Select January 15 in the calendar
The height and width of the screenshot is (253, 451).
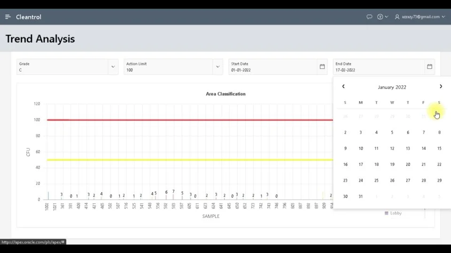[x=439, y=149]
